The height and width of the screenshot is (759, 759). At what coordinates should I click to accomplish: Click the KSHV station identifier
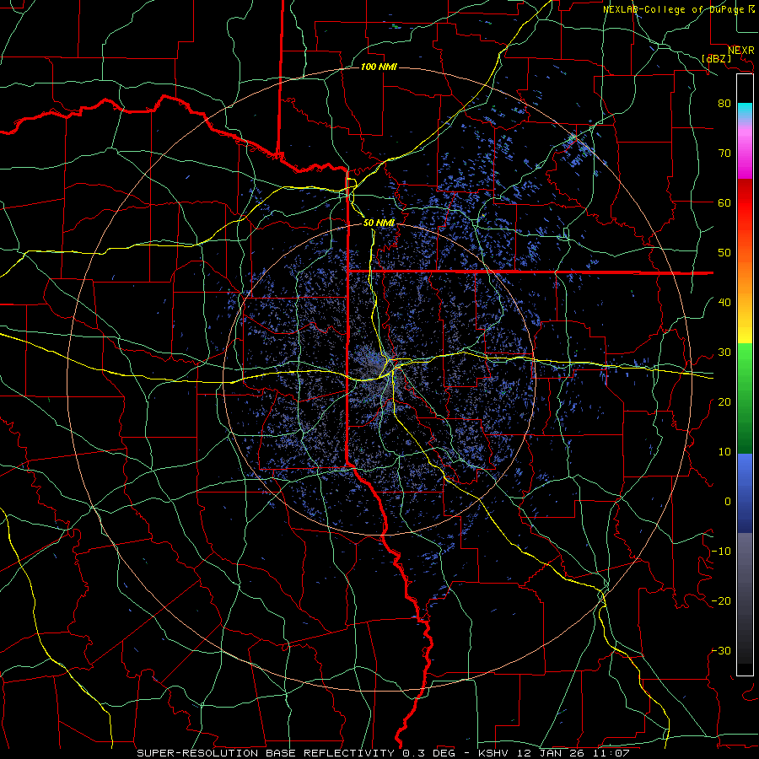pos(495,753)
